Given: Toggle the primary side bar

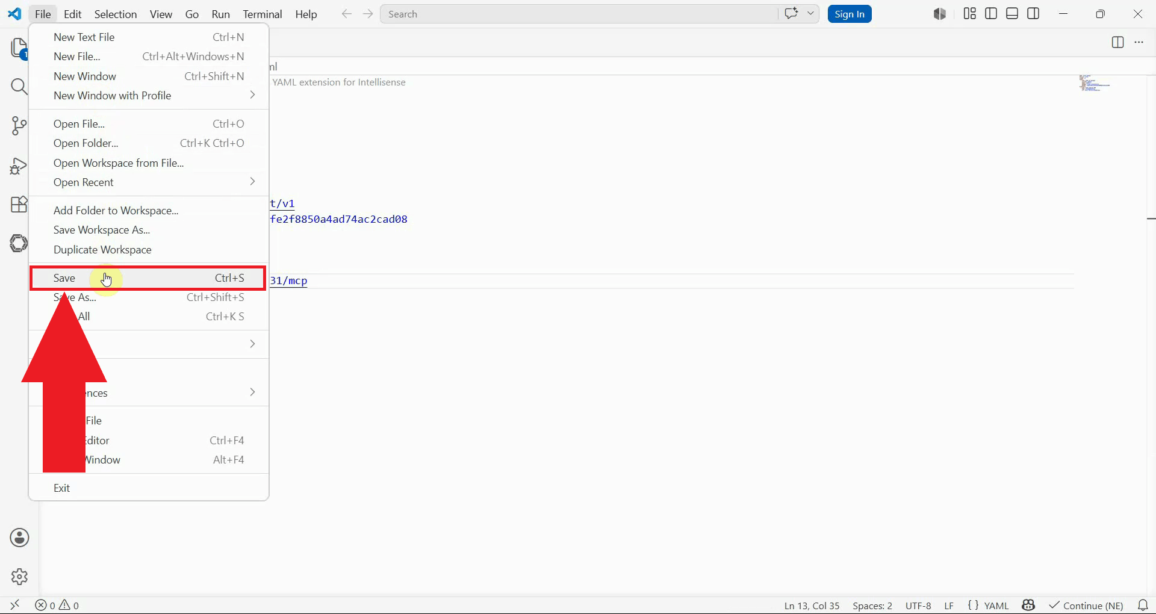Looking at the screenshot, I should click(x=991, y=13).
